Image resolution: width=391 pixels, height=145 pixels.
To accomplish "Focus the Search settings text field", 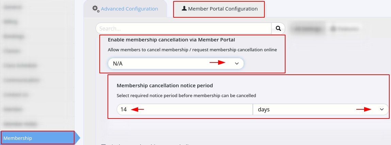I will pos(183,28).
